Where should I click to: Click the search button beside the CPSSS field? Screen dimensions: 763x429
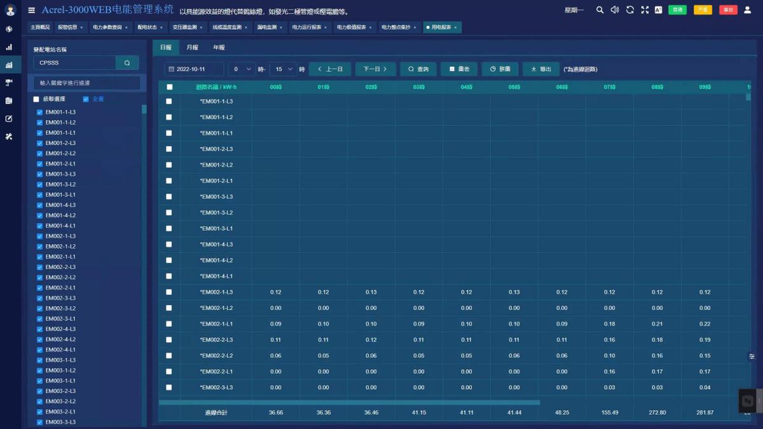(127, 63)
